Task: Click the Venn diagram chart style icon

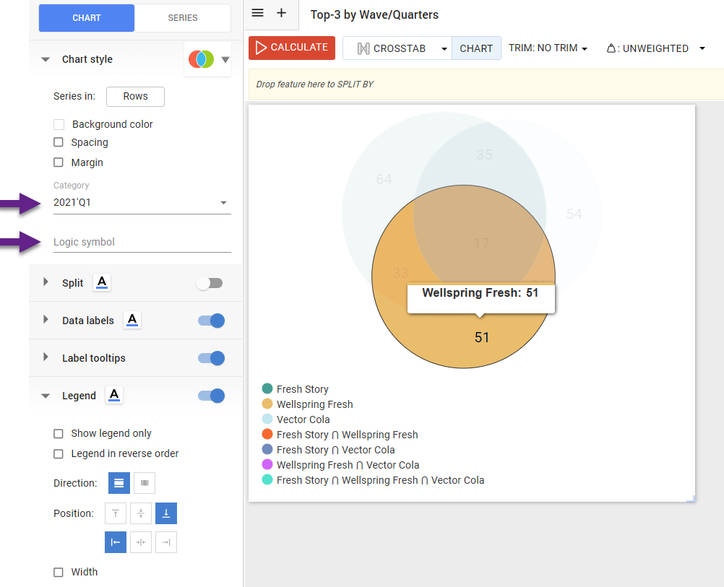Action: click(x=201, y=59)
